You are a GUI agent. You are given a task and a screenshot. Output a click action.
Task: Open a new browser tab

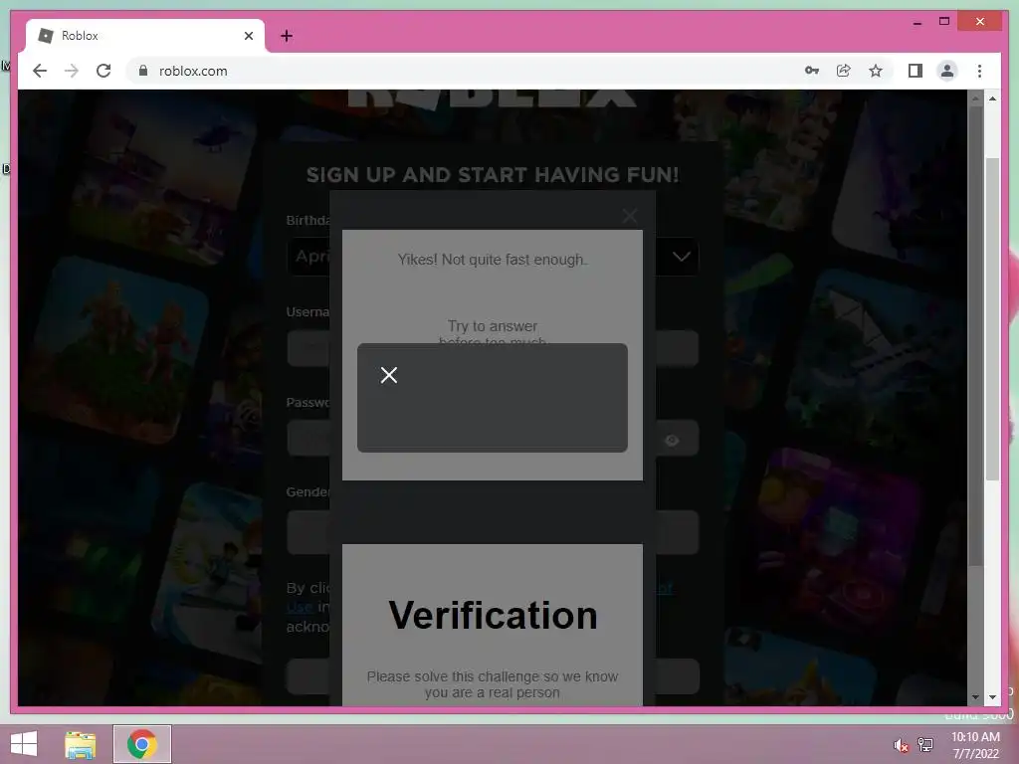pyautogui.click(x=287, y=36)
